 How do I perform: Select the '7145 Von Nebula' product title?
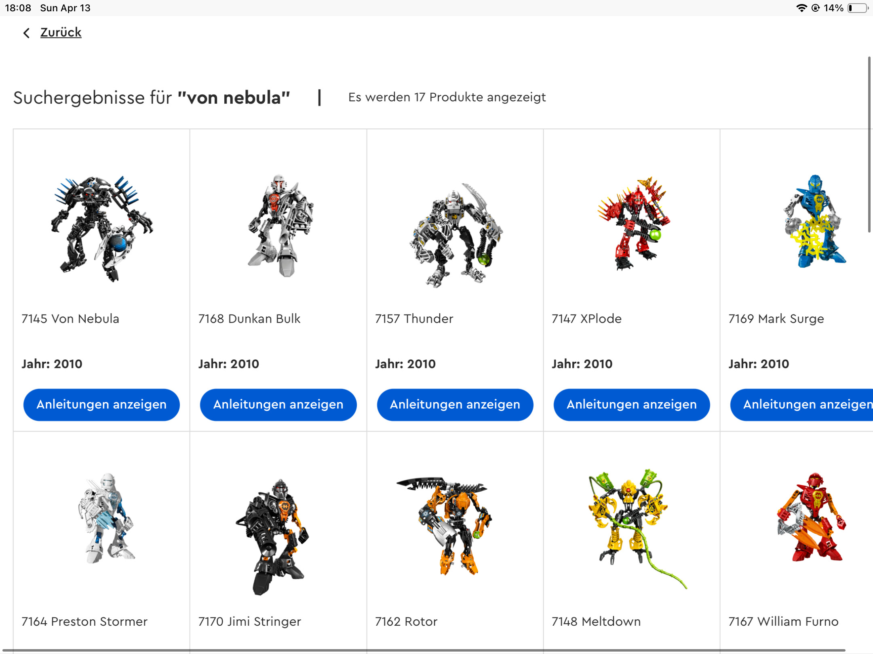pyautogui.click(x=70, y=319)
